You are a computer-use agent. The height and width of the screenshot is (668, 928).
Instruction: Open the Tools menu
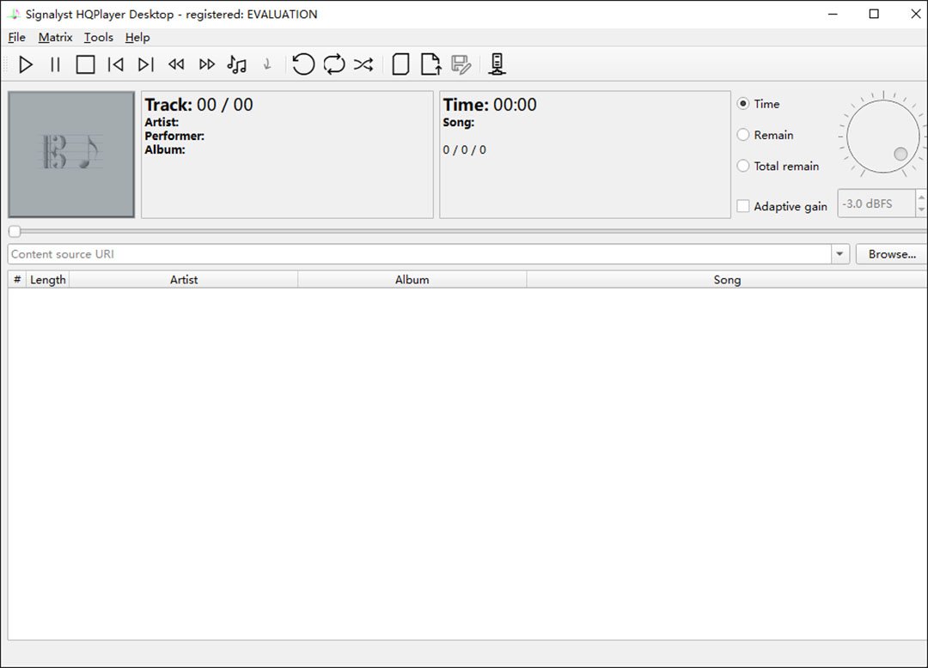(x=98, y=37)
